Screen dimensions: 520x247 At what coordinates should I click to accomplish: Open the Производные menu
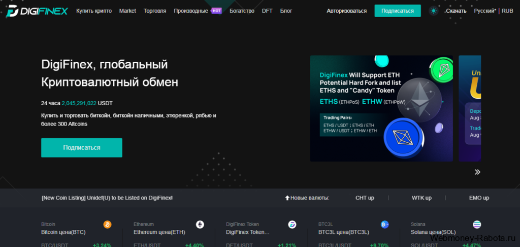pos(191,11)
